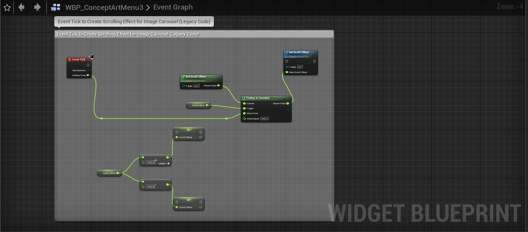Image resolution: width=528 pixels, height=232 pixels.
Task: Select the comment box title bar
Action: 194,34
